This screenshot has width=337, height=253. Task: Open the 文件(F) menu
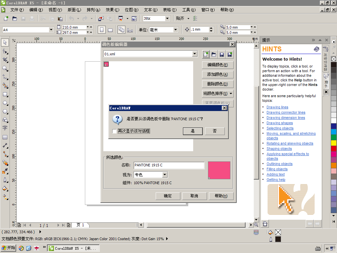[17, 10]
